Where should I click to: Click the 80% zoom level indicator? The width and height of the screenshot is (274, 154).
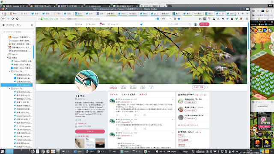[x=163, y=19]
